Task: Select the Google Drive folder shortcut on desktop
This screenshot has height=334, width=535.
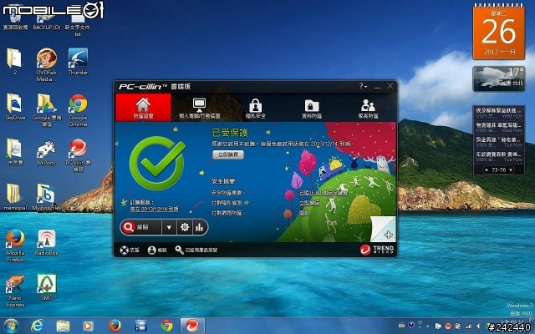Action: coord(47,110)
